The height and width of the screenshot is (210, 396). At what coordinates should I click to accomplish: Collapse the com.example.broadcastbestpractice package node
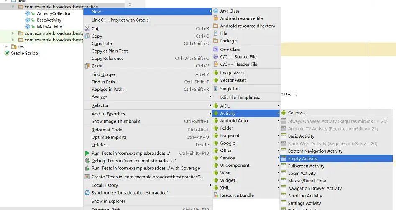(x=13, y=7)
